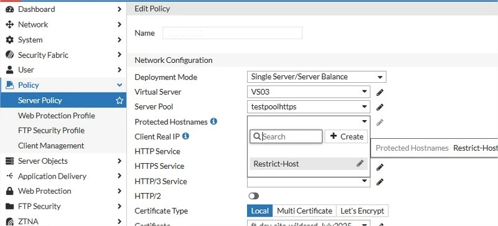This screenshot has height=226, width=498.
Task: Click the HTTPS Service edit pencil
Action: pyautogui.click(x=380, y=167)
